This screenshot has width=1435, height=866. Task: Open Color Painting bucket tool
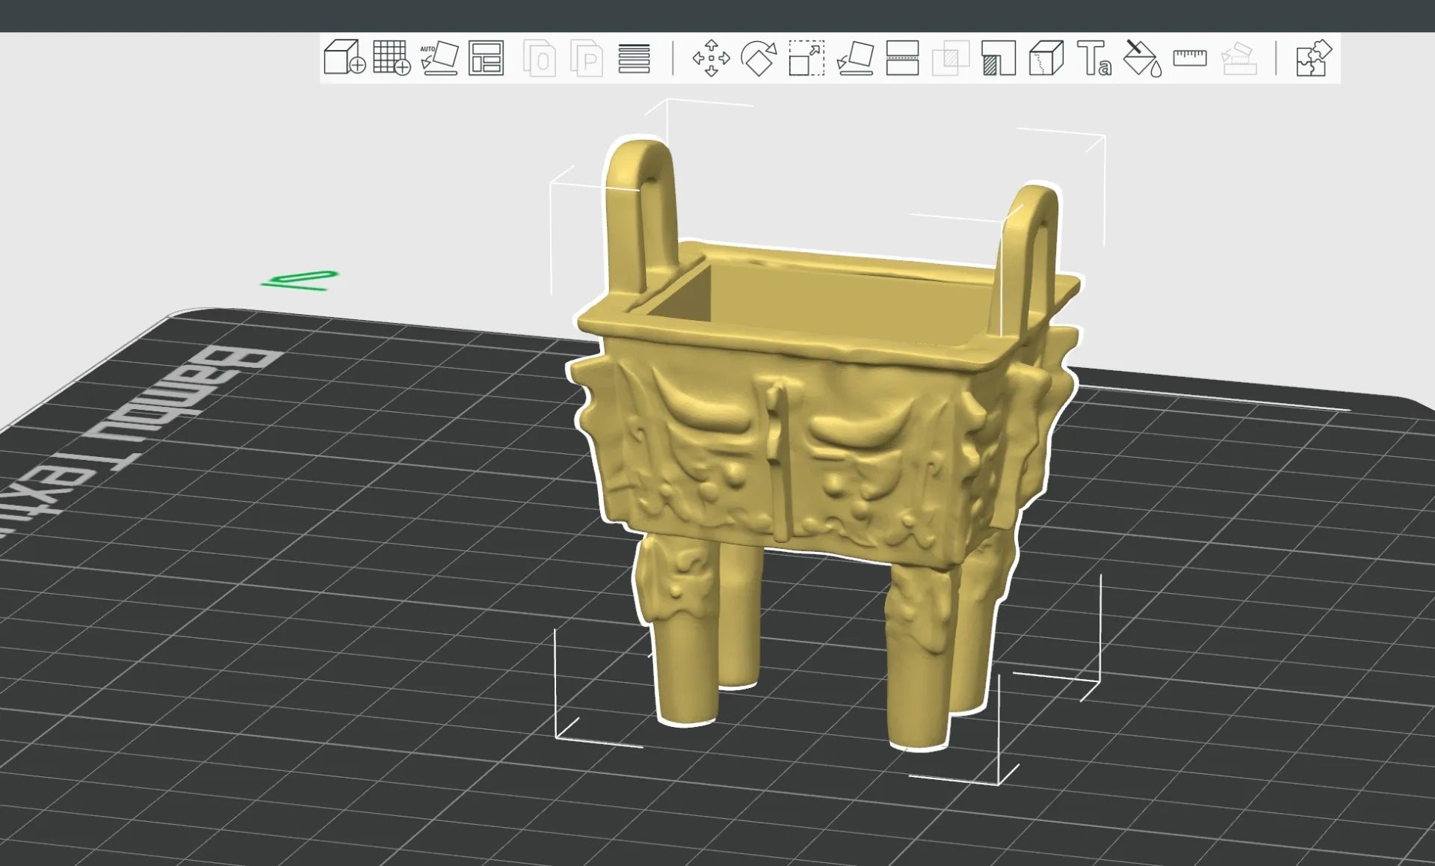[x=1143, y=58]
